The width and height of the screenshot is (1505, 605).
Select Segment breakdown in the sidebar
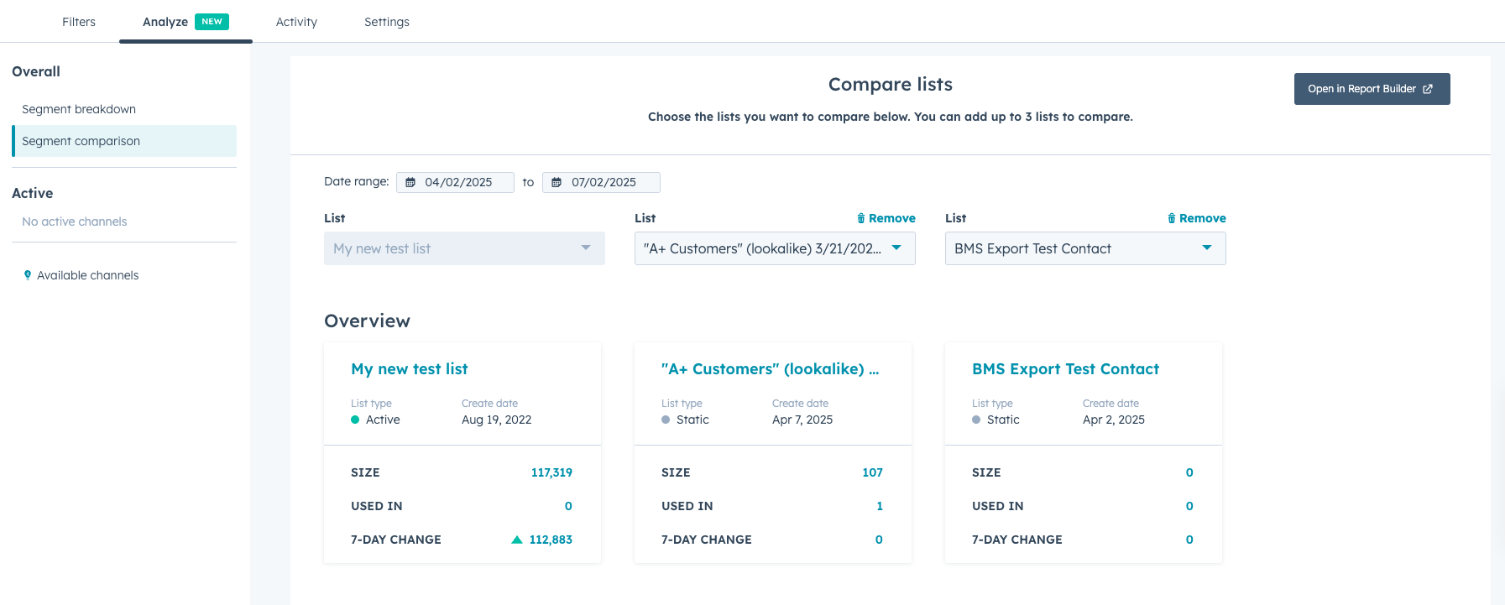click(x=79, y=109)
